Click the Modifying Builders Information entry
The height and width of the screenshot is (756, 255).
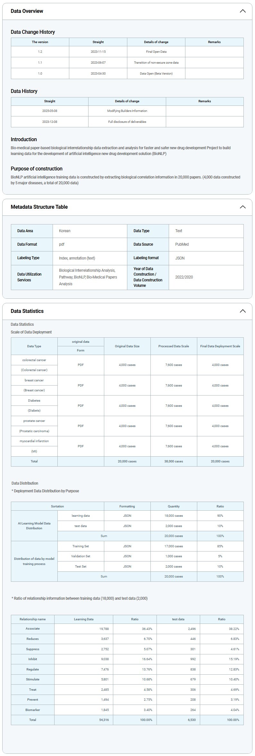(x=127, y=111)
